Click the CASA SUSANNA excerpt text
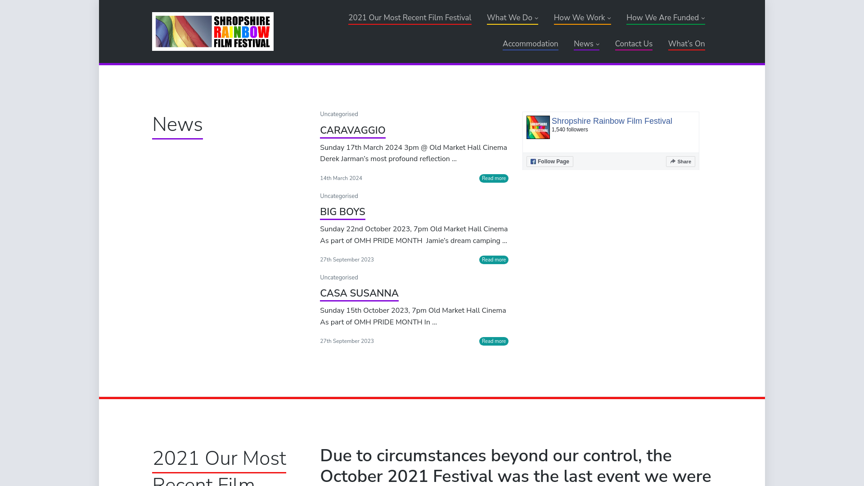 (x=413, y=316)
